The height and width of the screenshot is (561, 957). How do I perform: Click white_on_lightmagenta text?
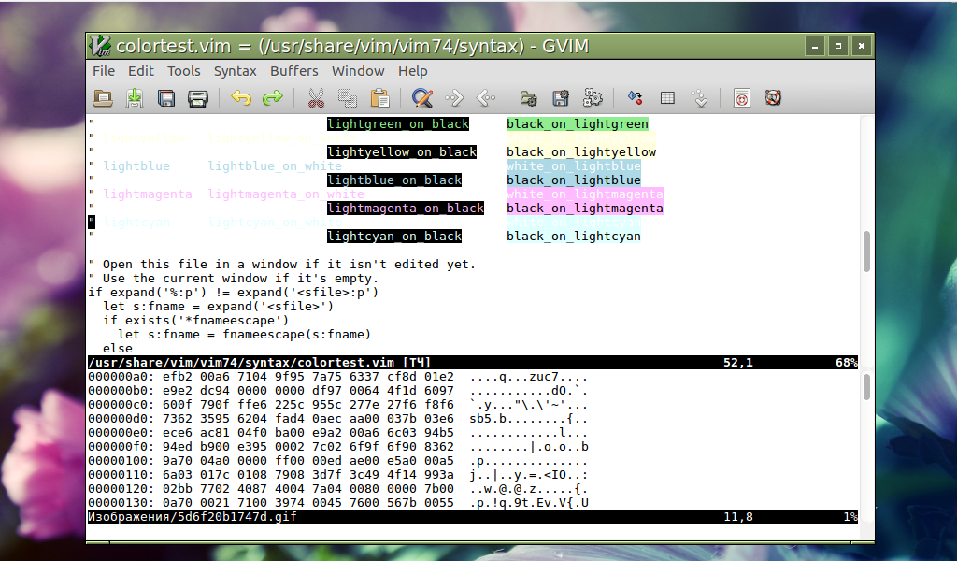[x=585, y=194]
